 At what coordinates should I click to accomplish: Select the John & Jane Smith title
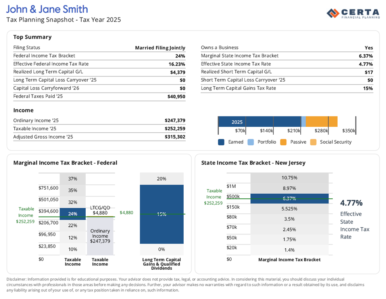47,10
